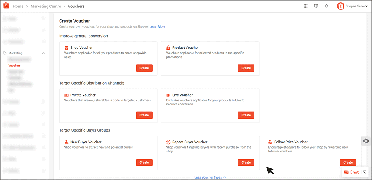Click the Shopee Seller avatar
Image resolution: width=372 pixels, height=180 pixels.
[341, 6]
